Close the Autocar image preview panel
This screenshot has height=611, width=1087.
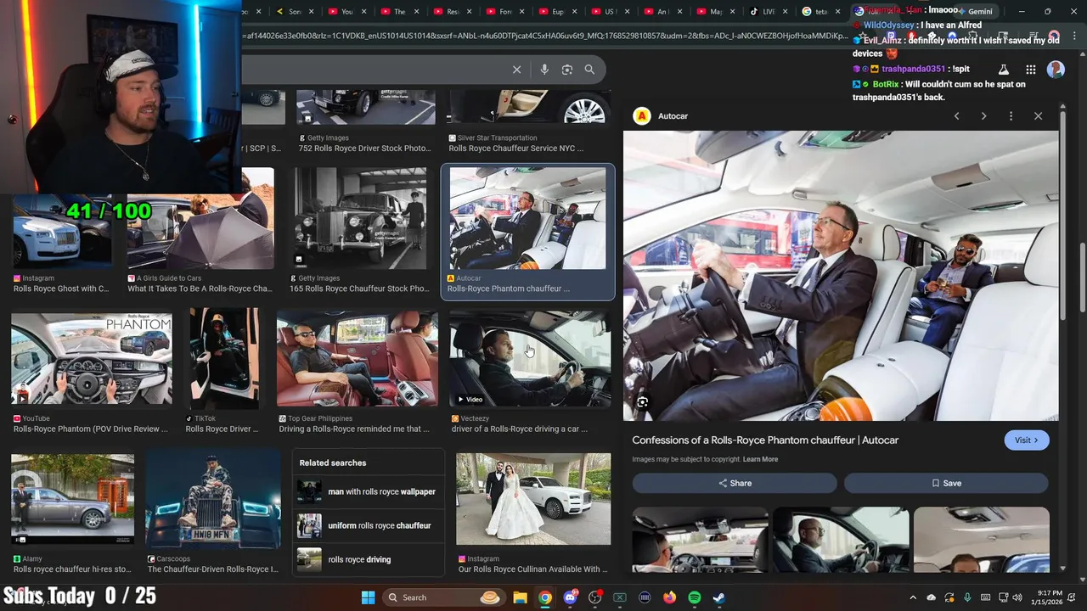pos(1038,115)
